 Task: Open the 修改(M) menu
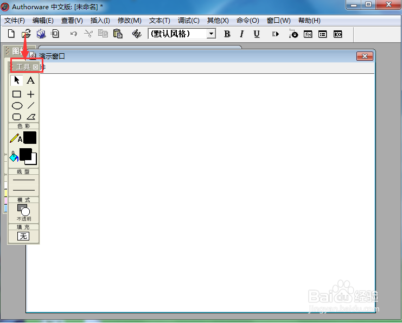click(130, 21)
